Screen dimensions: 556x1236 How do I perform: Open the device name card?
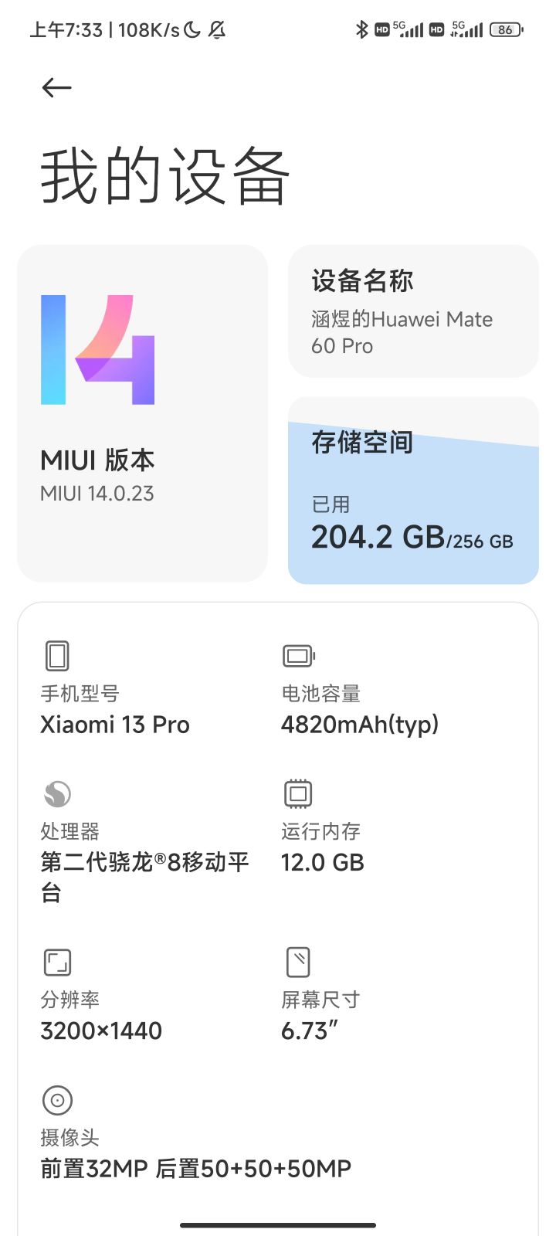413,311
